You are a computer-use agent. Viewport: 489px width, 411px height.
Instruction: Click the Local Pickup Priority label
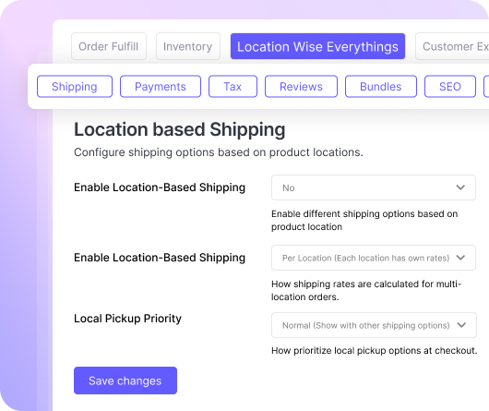[127, 319]
